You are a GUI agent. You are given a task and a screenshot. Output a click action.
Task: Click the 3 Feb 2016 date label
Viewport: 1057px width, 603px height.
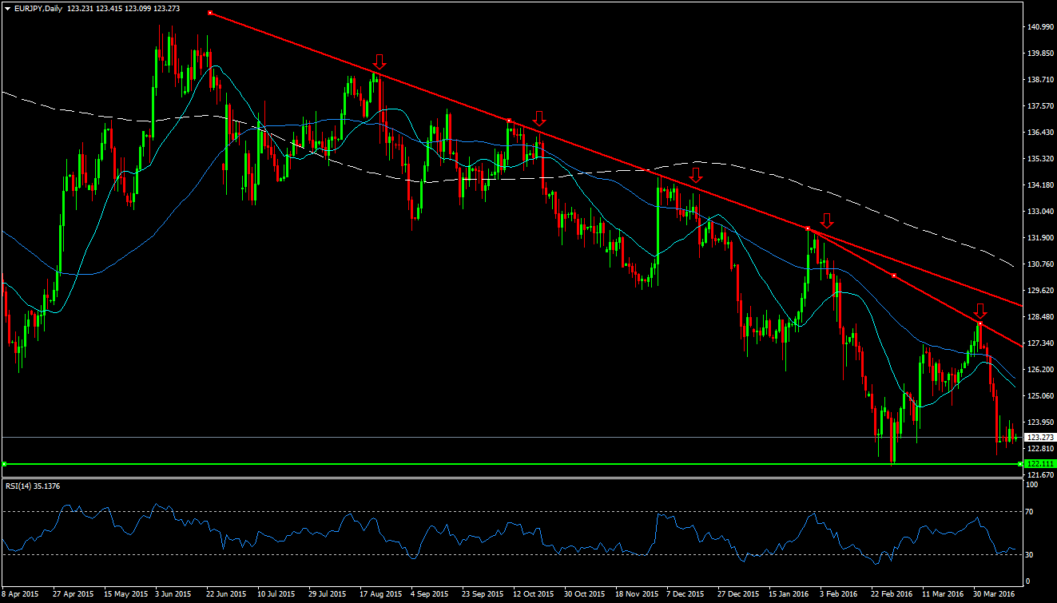[x=840, y=594]
